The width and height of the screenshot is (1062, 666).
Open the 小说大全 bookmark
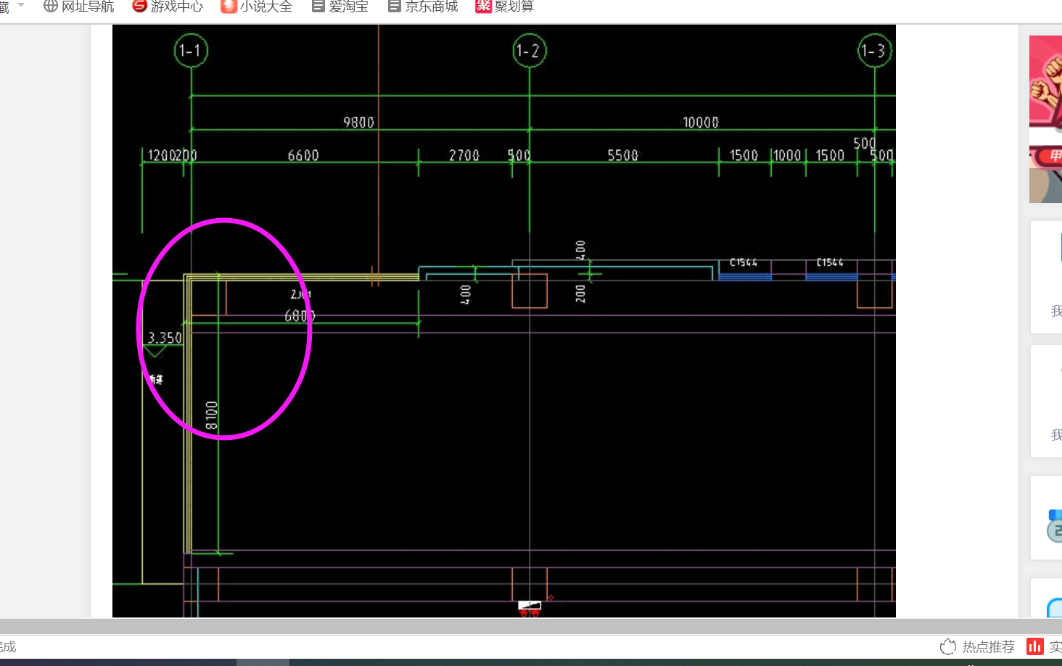(x=257, y=7)
